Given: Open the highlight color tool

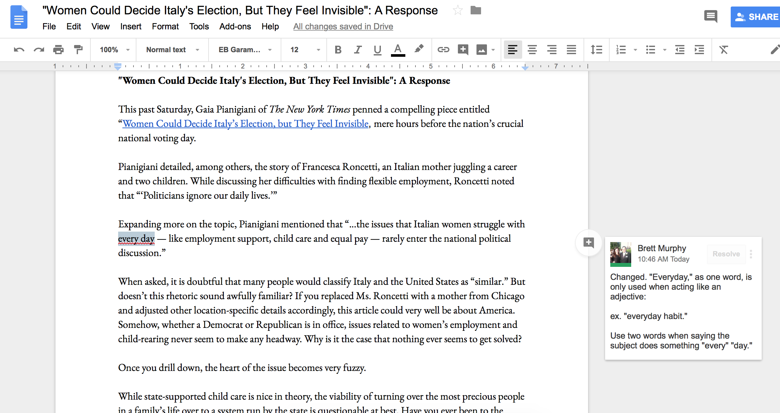Looking at the screenshot, I should [x=419, y=49].
